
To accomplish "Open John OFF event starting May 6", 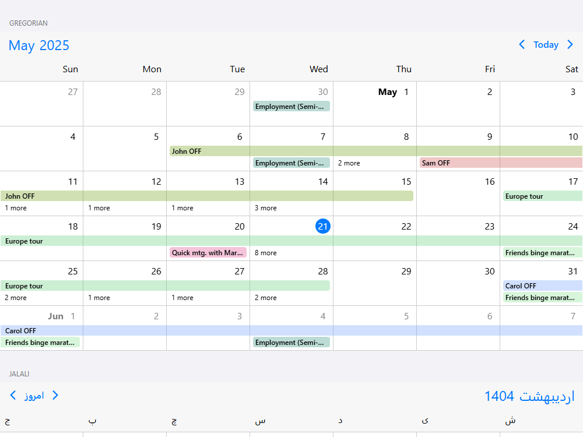I will [x=376, y=151].
